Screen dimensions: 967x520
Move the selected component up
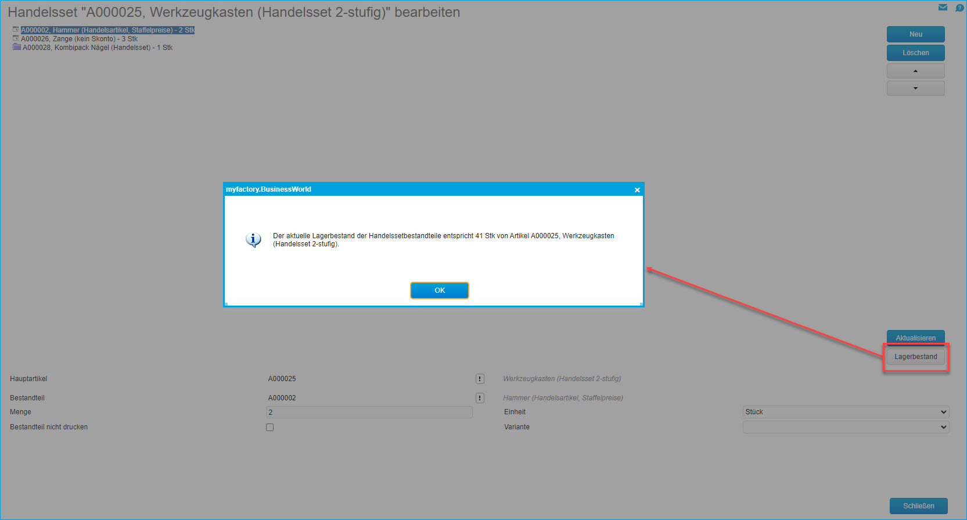coord(916,71)
